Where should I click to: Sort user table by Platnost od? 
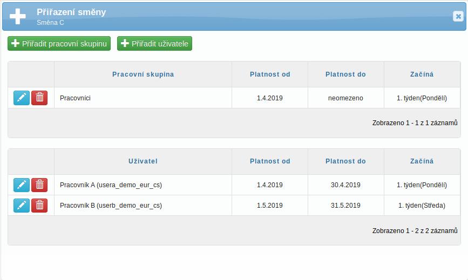270,161
